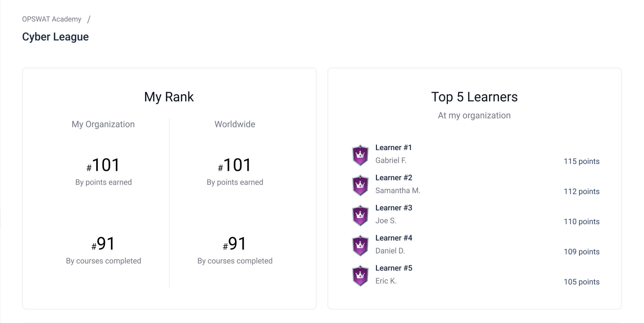
Task: Click Learner #5 crown shield badge
Action: pyautogui.click(x=360, y=276)
